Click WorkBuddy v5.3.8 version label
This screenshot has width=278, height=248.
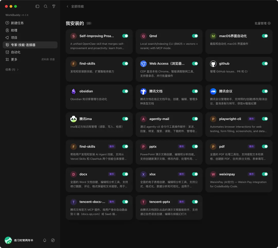tap(17, 15)
